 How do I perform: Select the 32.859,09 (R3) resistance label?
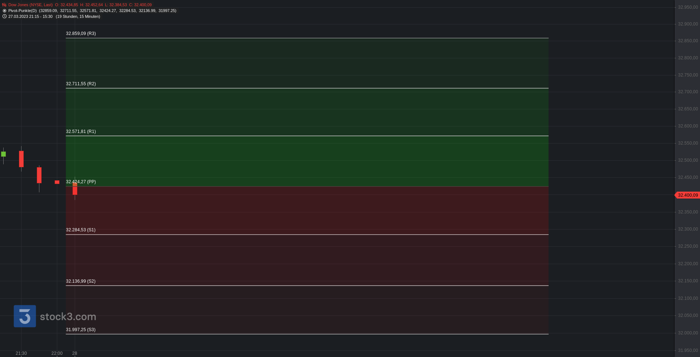81,34
